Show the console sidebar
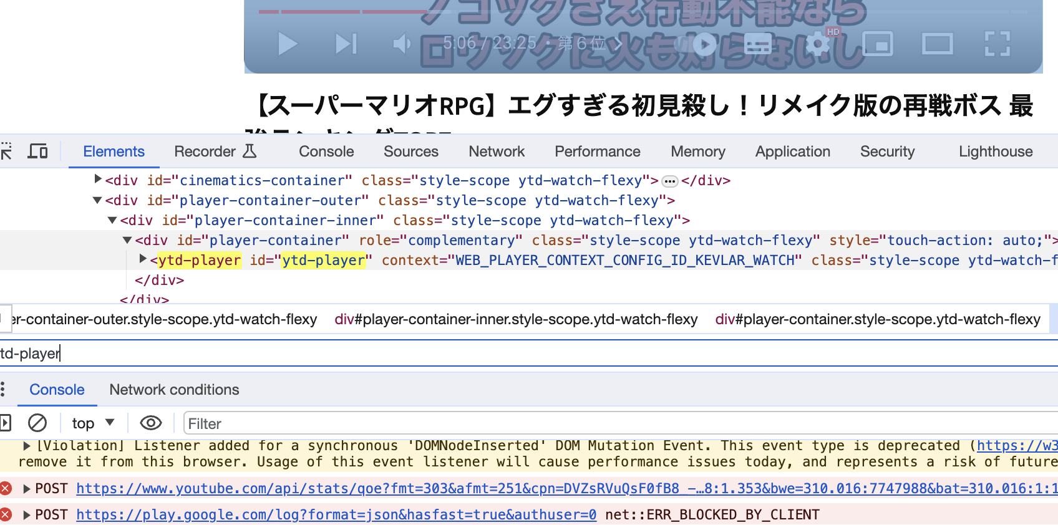 [x=5, y=423]
